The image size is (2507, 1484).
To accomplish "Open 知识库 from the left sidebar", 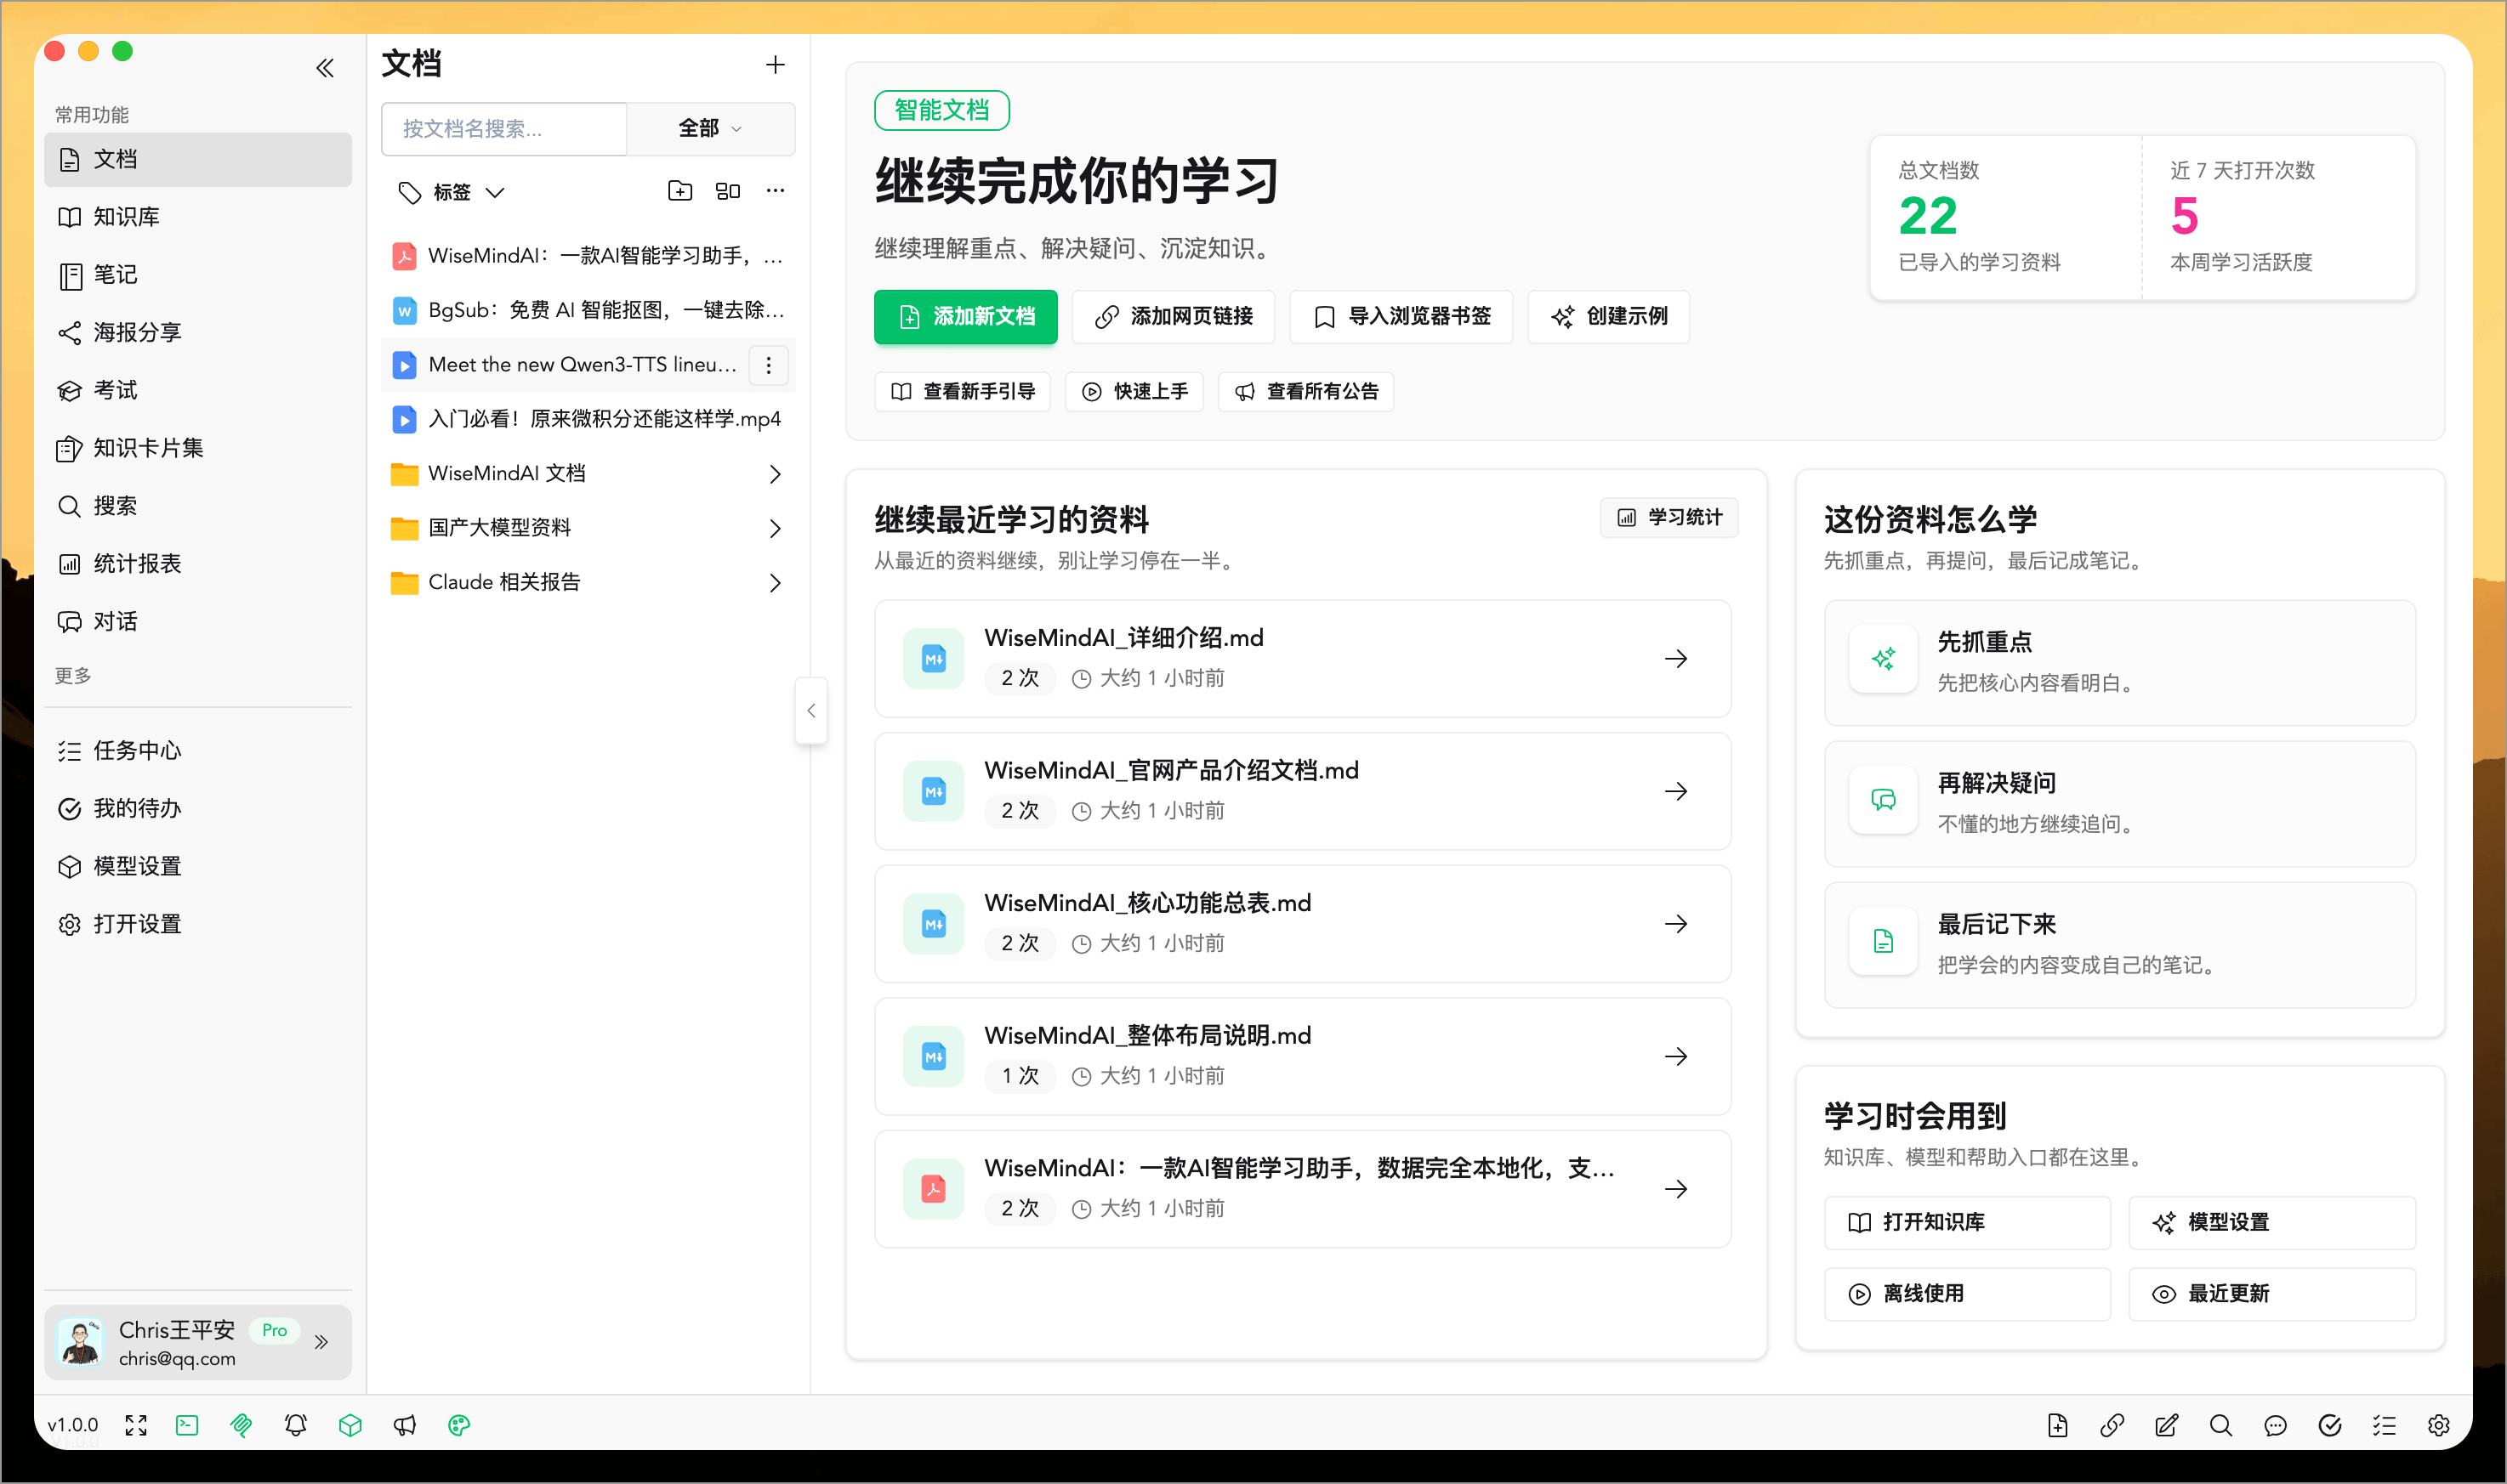I will (x=127, y=216).
